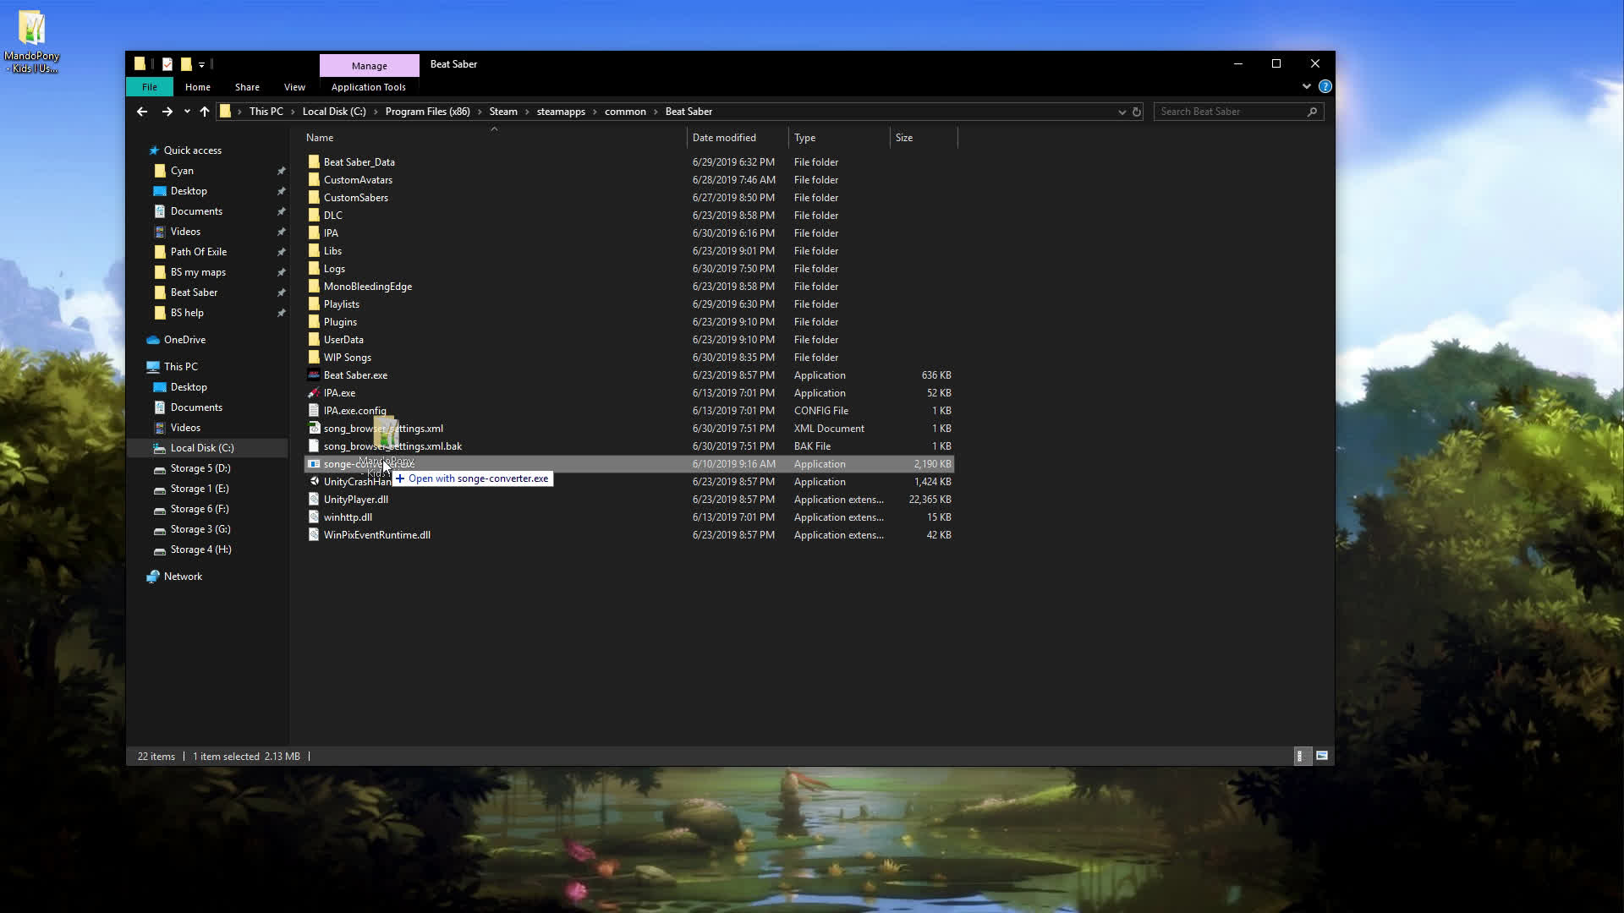Select Storage 5 (D:) drive in sidebar
This screenshot has height=913, width=1624.
(x=200, y=468)
